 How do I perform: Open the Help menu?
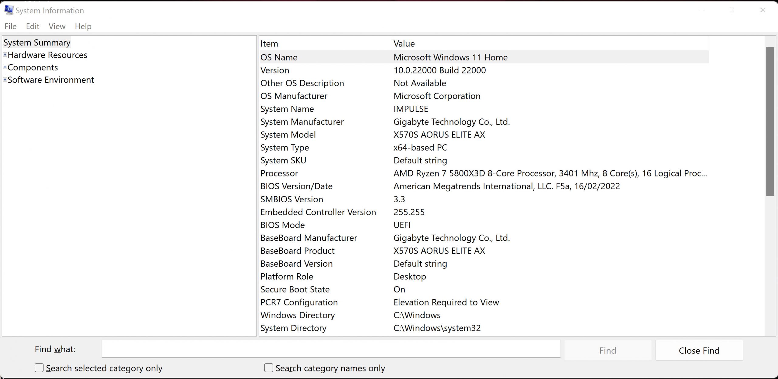coord(83,26)
